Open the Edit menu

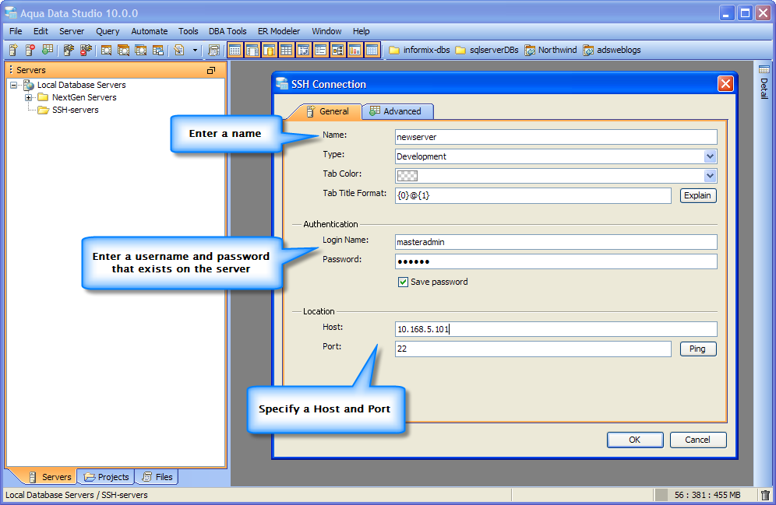pyautogui.click(x=41, y=31)
